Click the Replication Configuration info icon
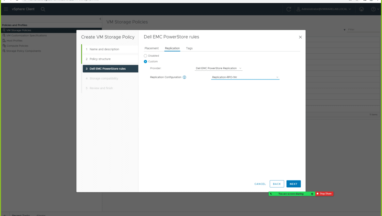This screenshot has width=382, height=216. pyautogui.click(x=184, y=77)
